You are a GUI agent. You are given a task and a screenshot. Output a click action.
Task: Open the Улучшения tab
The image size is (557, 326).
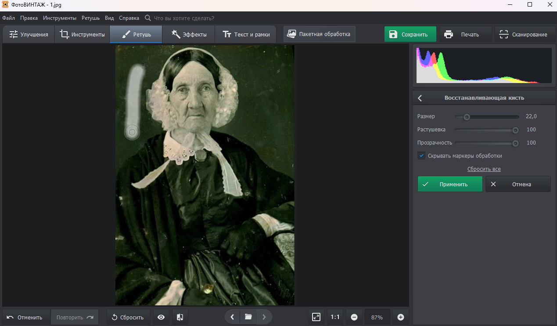click(x=29, y=34)
